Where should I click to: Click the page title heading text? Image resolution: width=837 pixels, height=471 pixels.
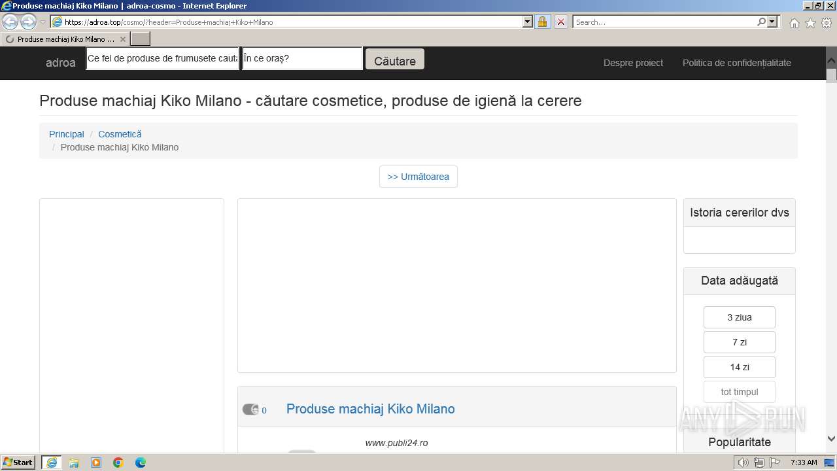(x=311, y=101)
